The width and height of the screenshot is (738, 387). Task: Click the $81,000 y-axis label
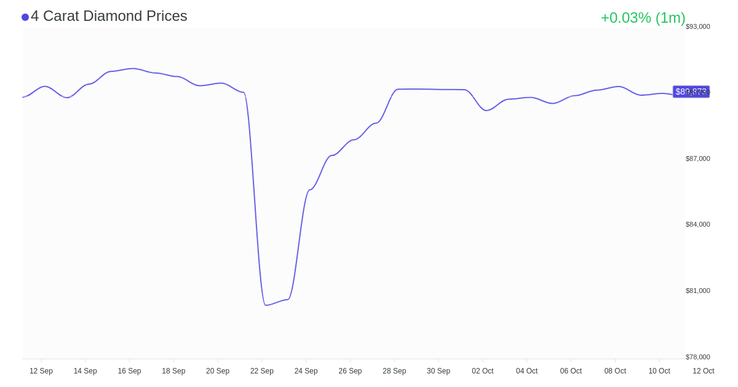[697, 291]
